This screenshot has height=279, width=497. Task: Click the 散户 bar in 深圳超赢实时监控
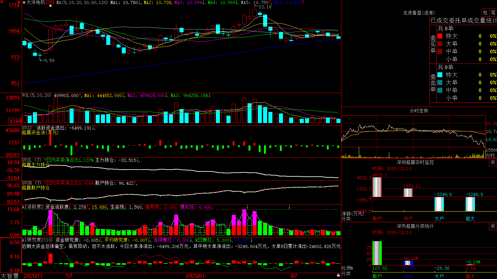click(377, 187)
